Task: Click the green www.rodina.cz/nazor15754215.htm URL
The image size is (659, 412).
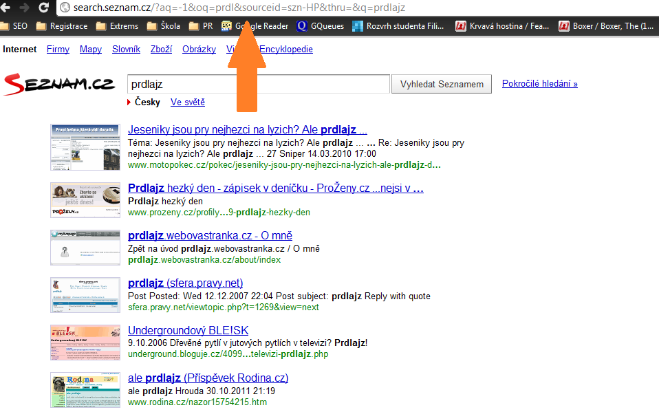Action: pyautogui.click(x=197, y=402)
